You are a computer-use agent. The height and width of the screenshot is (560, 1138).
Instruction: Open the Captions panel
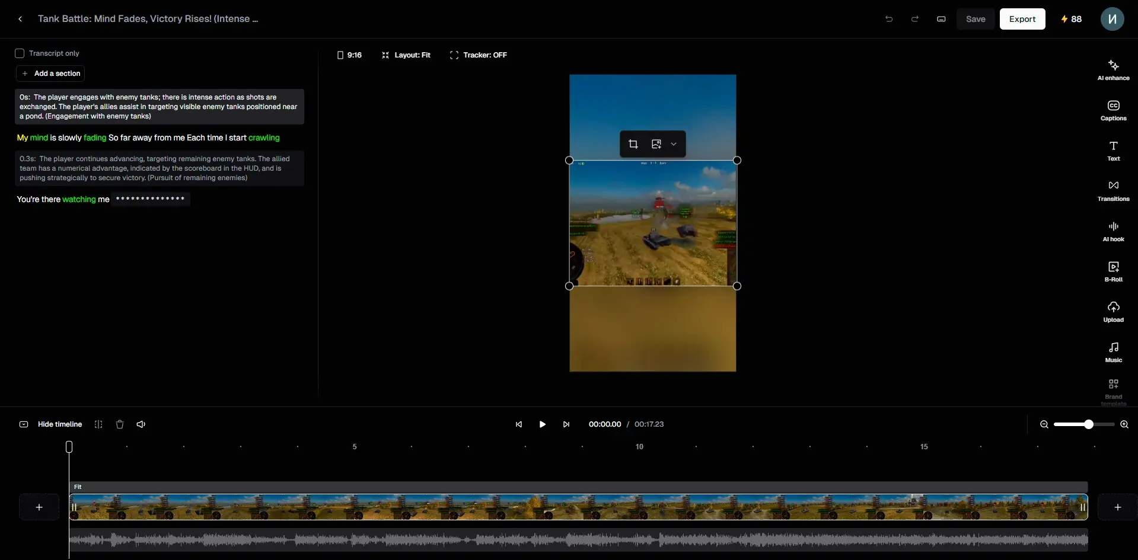click(x=1113, y=110)
